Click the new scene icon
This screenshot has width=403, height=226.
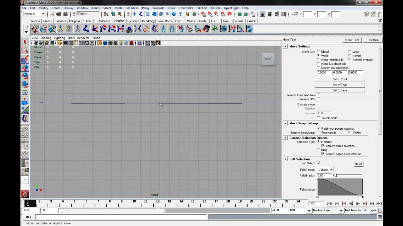(52, 14)
